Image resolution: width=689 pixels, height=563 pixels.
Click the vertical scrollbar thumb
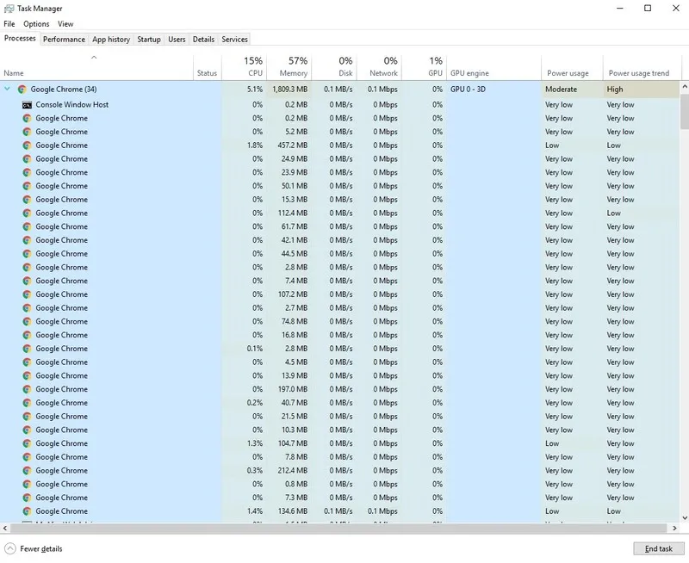pos(685,111)
